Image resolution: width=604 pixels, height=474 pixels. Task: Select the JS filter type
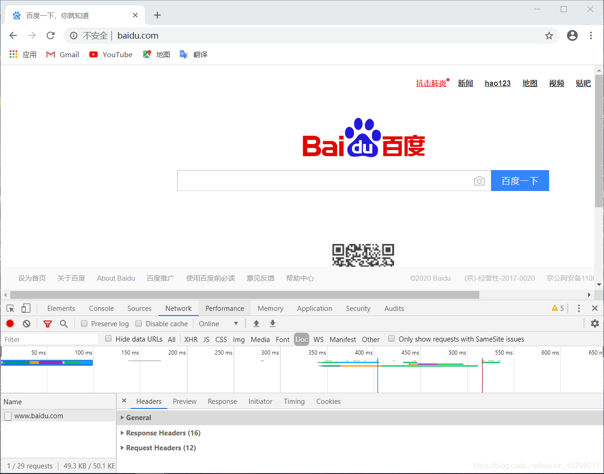[x=206, y=339]
